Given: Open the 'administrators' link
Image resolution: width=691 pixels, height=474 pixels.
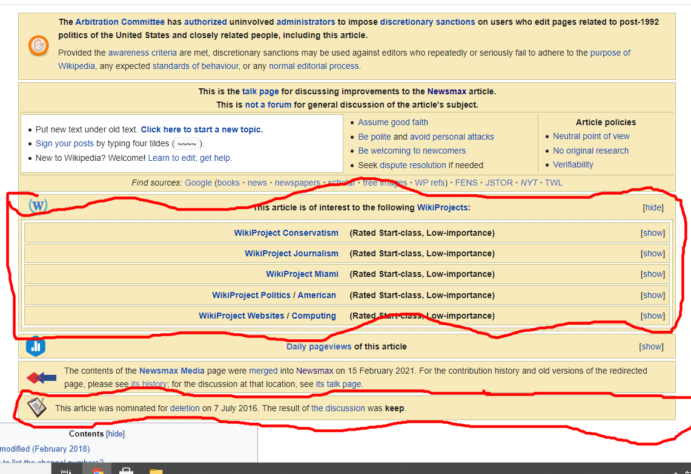Looking at the screenshot, I should pos(306,22).
